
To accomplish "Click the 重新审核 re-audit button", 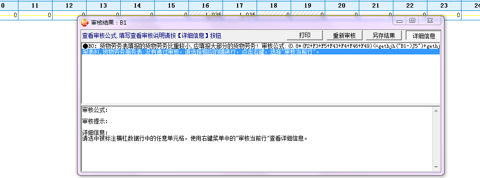I will pyautogui.click(x=345, y=35).
